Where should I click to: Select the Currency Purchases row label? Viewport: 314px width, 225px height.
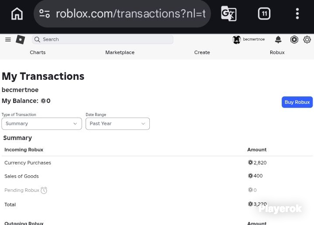[x=28, y=163]
